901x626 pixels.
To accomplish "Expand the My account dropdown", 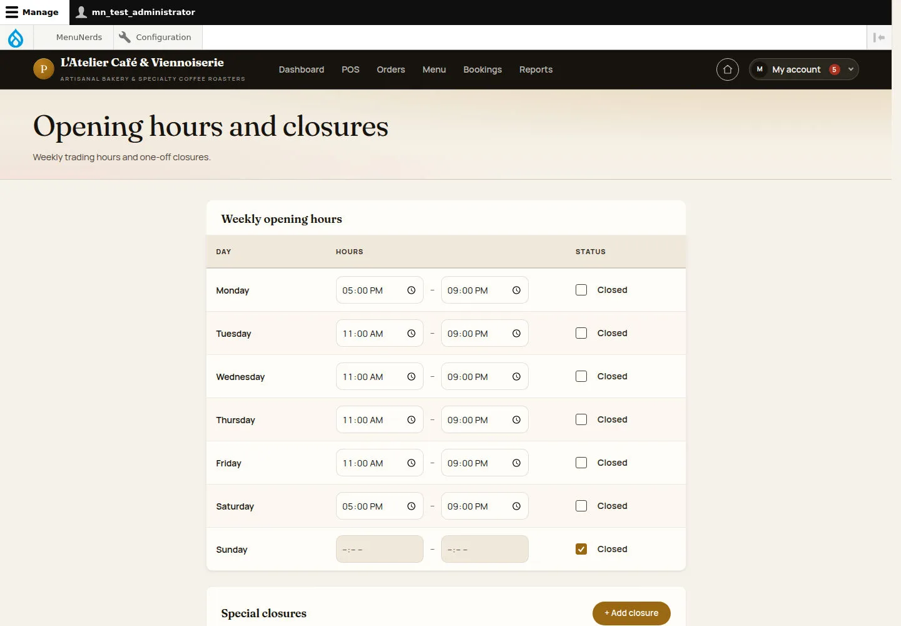I will pyautogui.click(x=803, y=69).
